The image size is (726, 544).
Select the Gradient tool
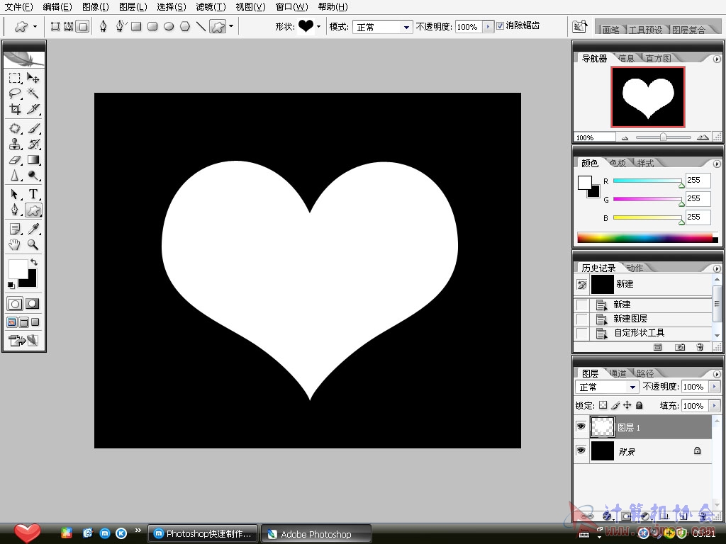coord(33,160)
